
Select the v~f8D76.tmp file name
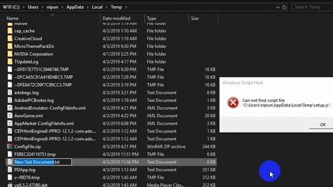(x=27, y=178)
